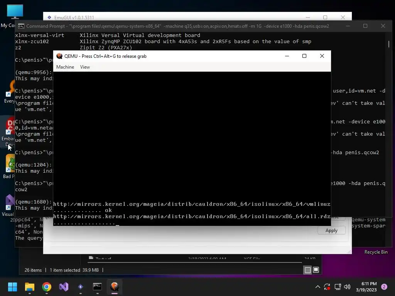Click '(qemu:9956):' text in Command Prompt

tap(34, 72)
